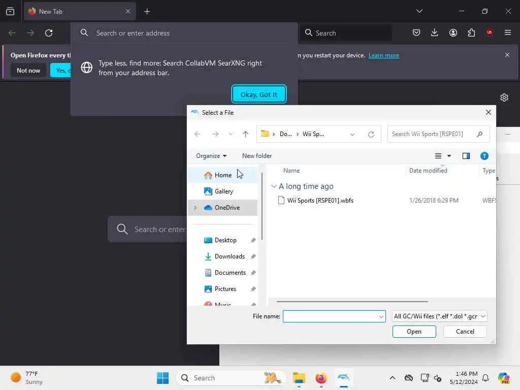Click Okay, Got It button

coord(258,94)
